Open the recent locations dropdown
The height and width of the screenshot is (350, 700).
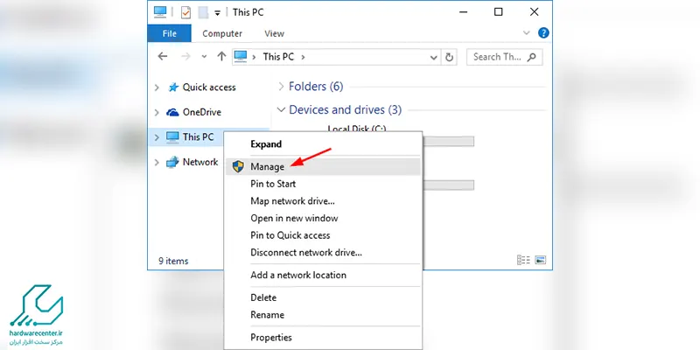(204, 57)
